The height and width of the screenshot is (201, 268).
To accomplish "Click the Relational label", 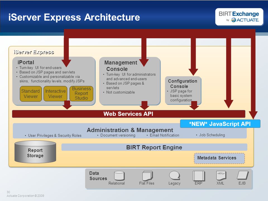I will (x=117, y=183).
